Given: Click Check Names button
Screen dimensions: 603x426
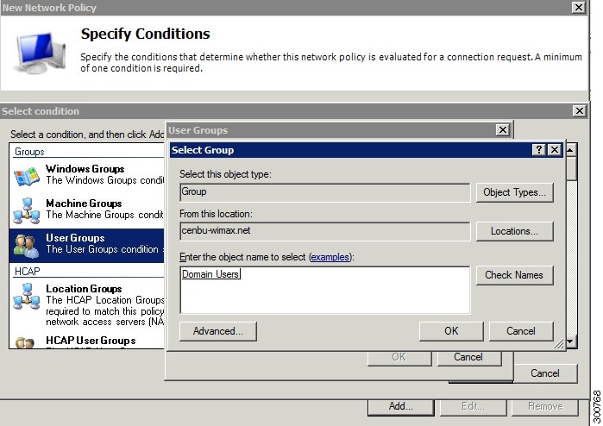Looking at the screenshot, I should (x=514, y=275).
